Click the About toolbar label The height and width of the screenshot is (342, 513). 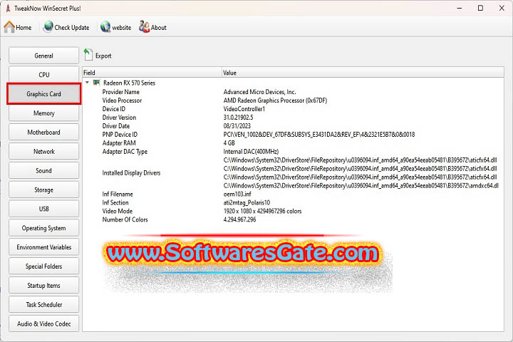click(x=159, y=28)
